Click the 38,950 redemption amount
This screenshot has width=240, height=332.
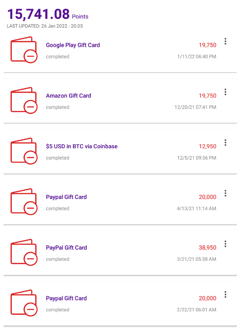[x=207, y=248]
